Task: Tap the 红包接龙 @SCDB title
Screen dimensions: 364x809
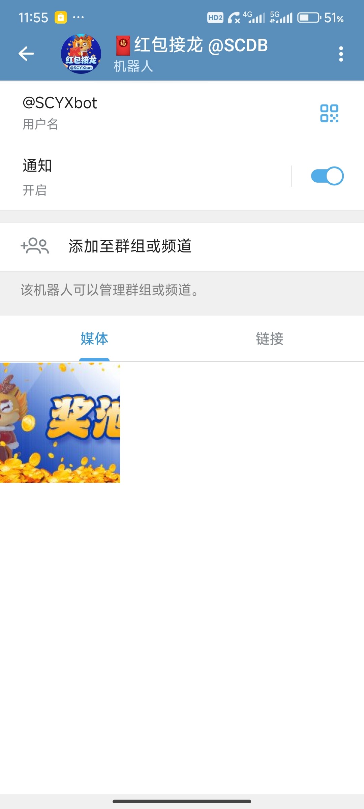Action: coord(201,45)
